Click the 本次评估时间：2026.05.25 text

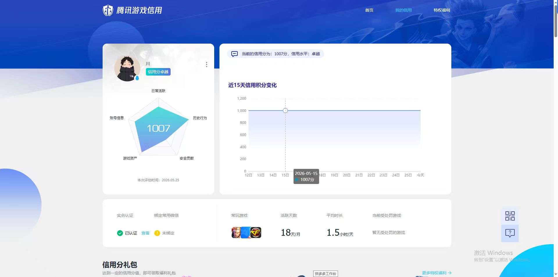click(x=158, y=180)
